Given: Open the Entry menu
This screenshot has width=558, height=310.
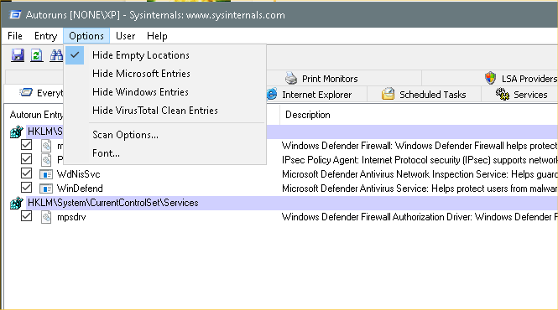Looking at the screenshot, I should 45,36.
